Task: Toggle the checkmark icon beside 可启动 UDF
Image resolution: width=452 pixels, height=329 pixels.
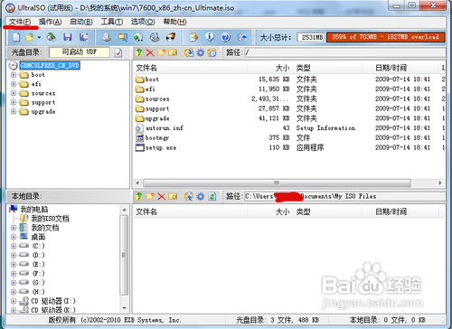Action: [x=118, y=52]
